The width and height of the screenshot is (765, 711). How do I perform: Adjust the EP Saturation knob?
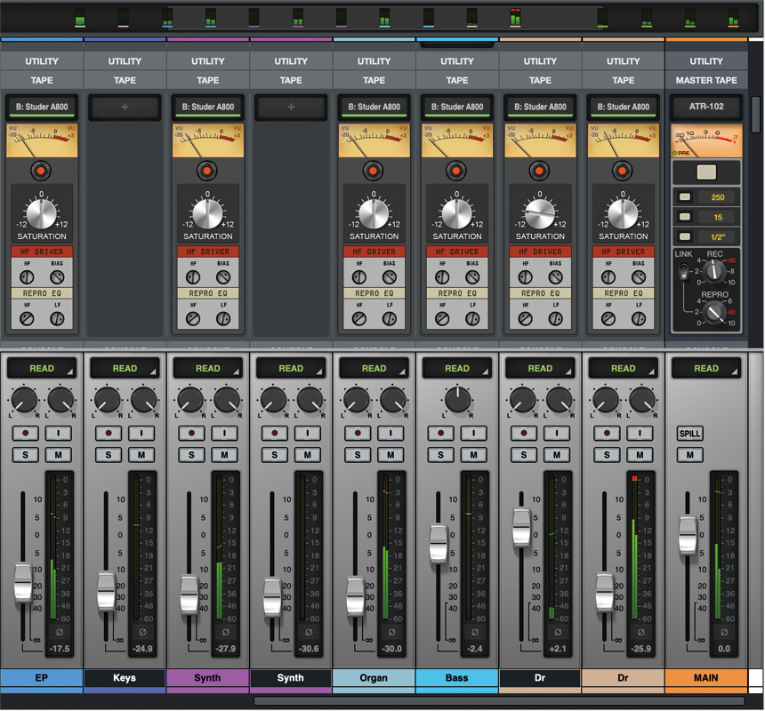point(42,213)
